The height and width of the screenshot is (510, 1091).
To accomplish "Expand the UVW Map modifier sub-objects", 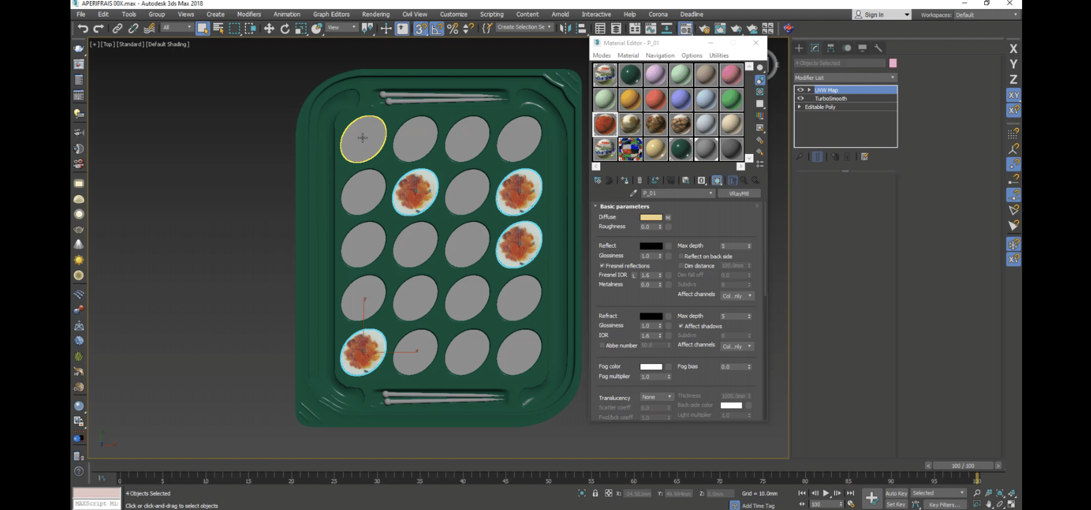I will [x=809, y=90].
